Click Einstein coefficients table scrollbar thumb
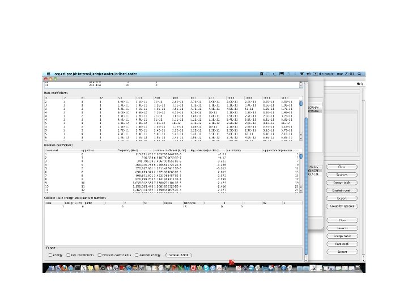This screenshot has height=306, width=408. click(x=301, y=156)
